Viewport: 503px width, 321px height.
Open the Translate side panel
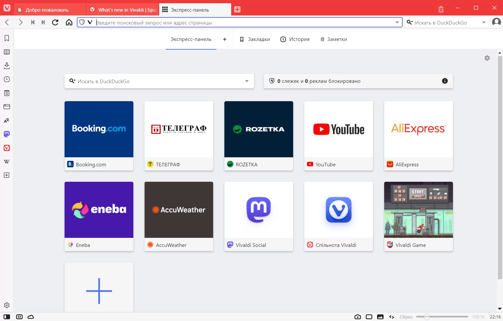coord(7,121)
